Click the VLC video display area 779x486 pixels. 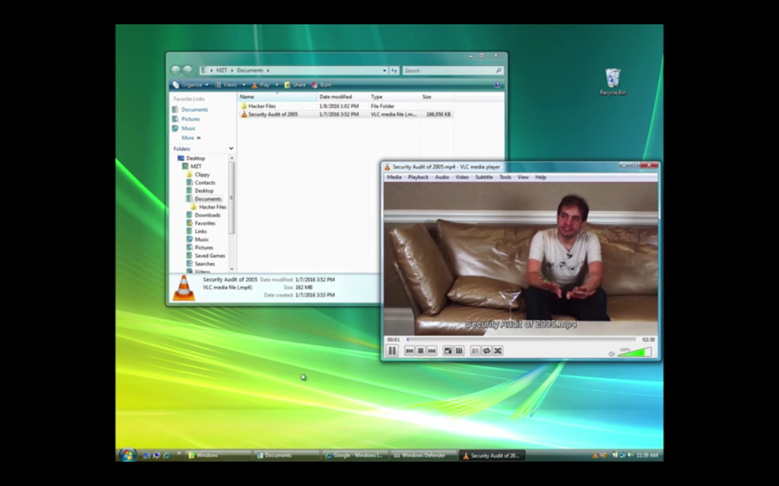pyautogui.click(x=520, y=259)
